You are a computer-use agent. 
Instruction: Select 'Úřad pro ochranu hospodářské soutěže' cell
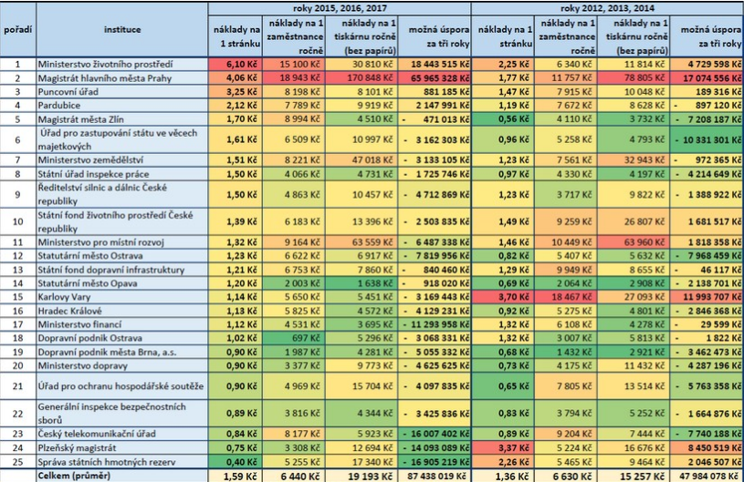(122, 386)
